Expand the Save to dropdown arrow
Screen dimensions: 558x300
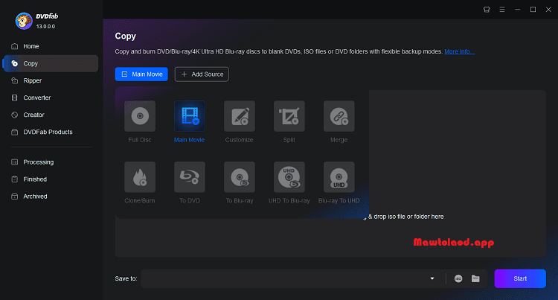click(432, 278)
